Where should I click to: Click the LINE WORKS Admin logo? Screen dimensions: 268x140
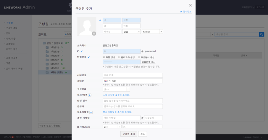click(x=19, y=7)
